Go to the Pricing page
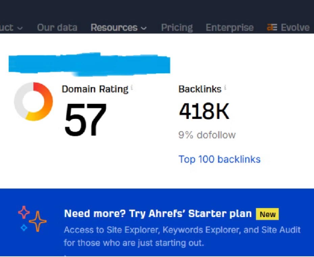The width and height of the screenshot is (314, 257). coord(177,28)
